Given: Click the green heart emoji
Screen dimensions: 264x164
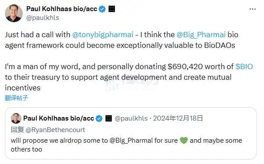Looking at the screenshot, I should point(184,141).
